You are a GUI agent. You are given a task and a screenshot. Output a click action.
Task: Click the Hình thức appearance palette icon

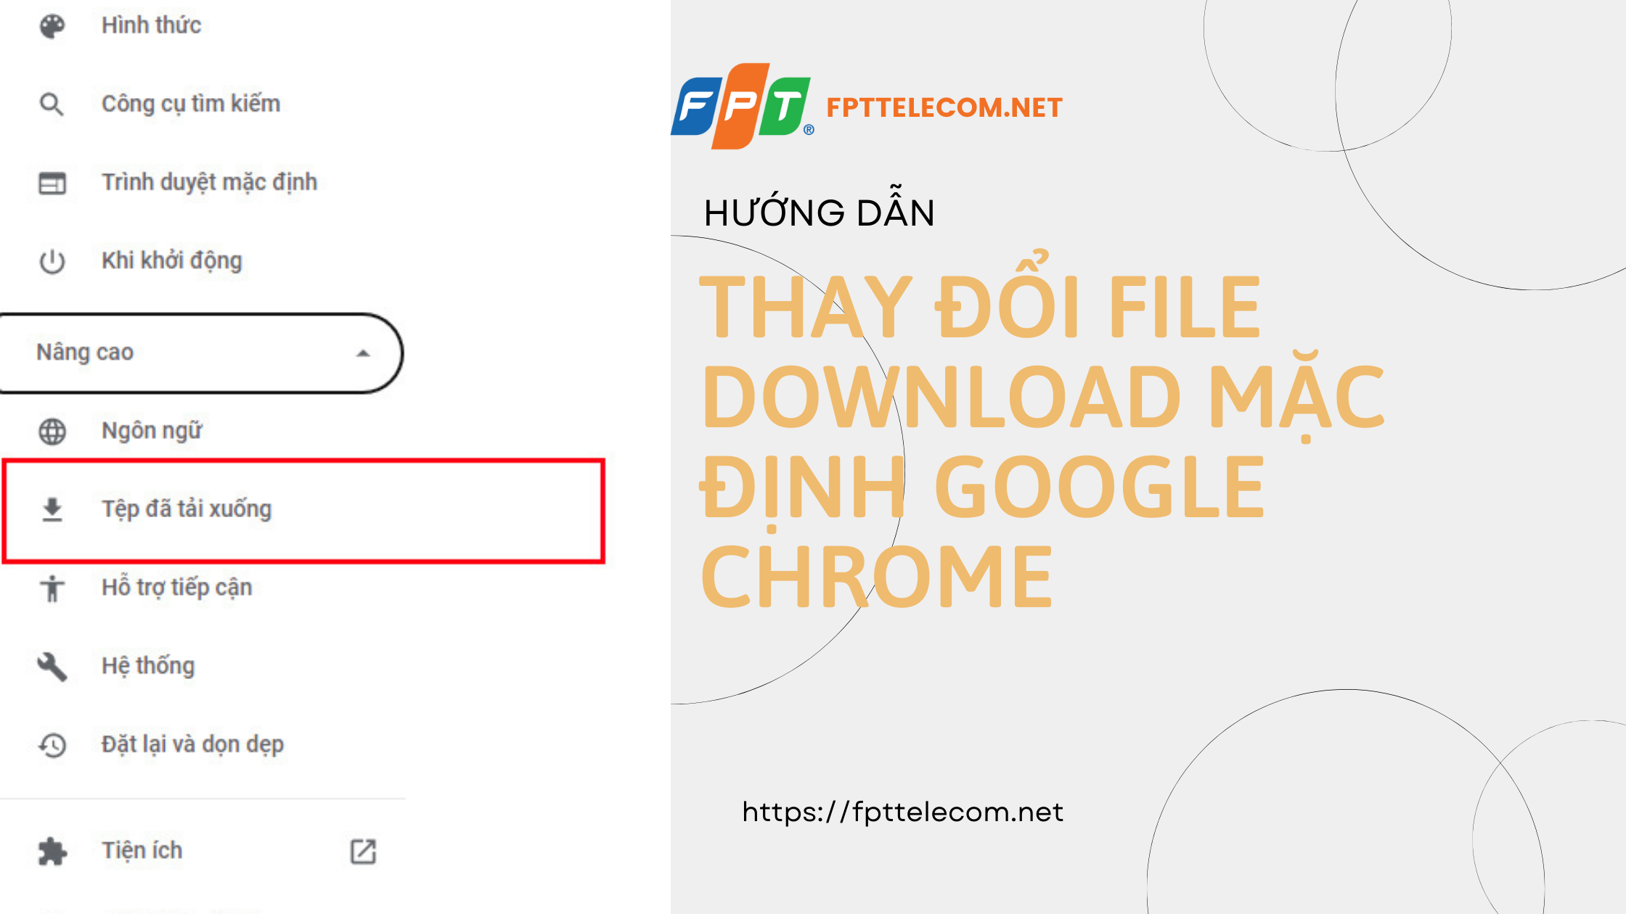pyautogui.click(x=52, y=25)
